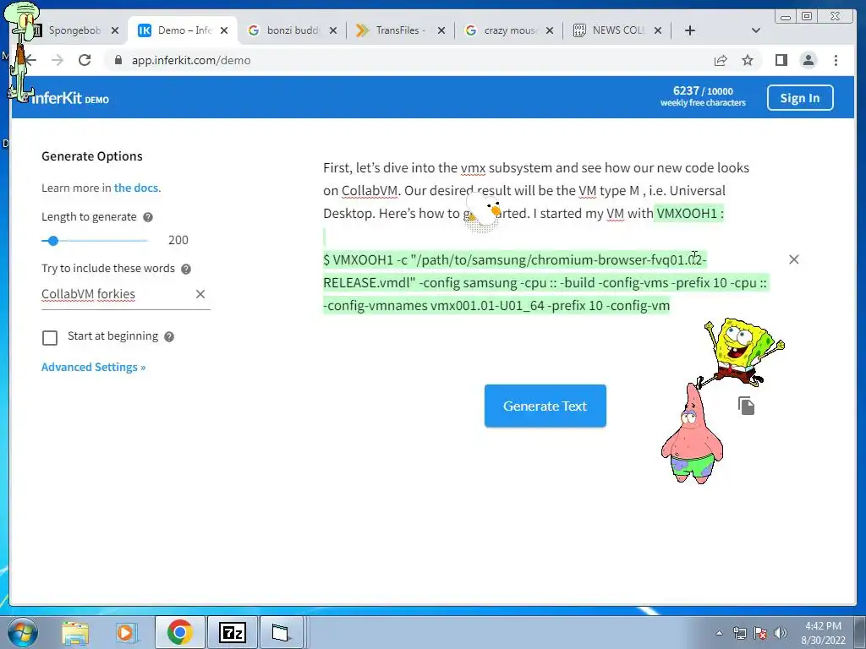Open 7-Zip from the taskbar
Image resolution: width=866 pixels, height=649 pixels.
pos(232,632)
